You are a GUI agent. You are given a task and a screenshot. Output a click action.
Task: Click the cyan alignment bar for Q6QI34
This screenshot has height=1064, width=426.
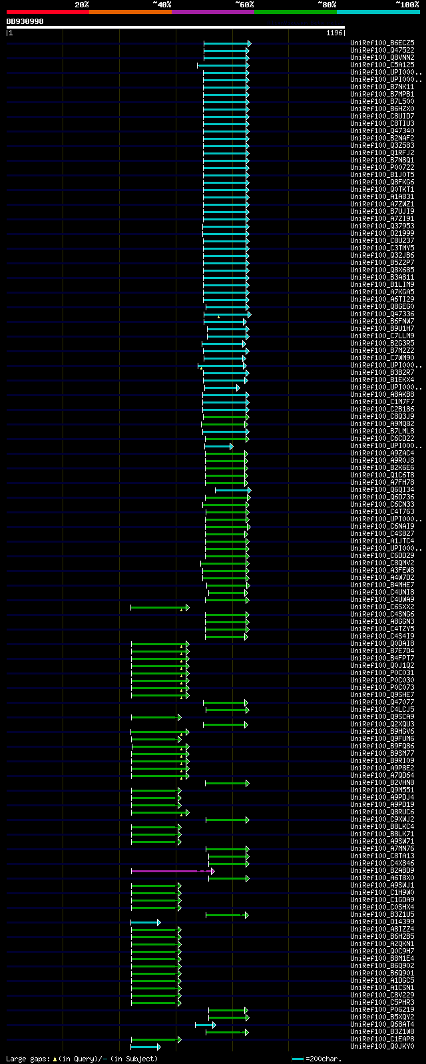233,490
